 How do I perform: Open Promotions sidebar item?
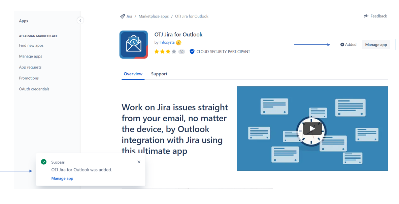point(29,78)
